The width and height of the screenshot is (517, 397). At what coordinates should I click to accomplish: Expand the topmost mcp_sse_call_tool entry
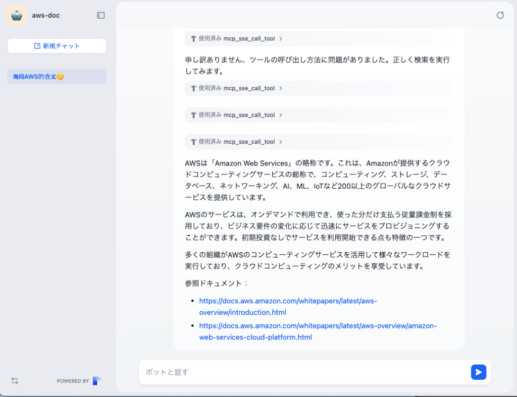coord(319,38)
